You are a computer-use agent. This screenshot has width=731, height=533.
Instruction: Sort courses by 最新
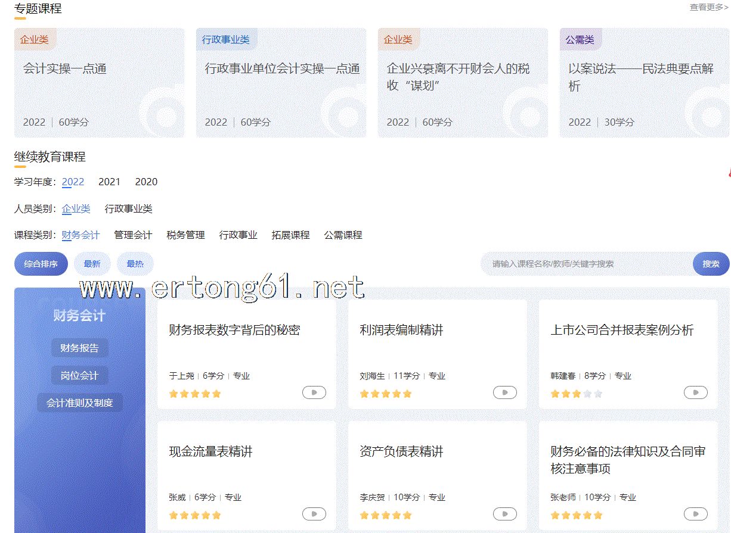[92, 264]
